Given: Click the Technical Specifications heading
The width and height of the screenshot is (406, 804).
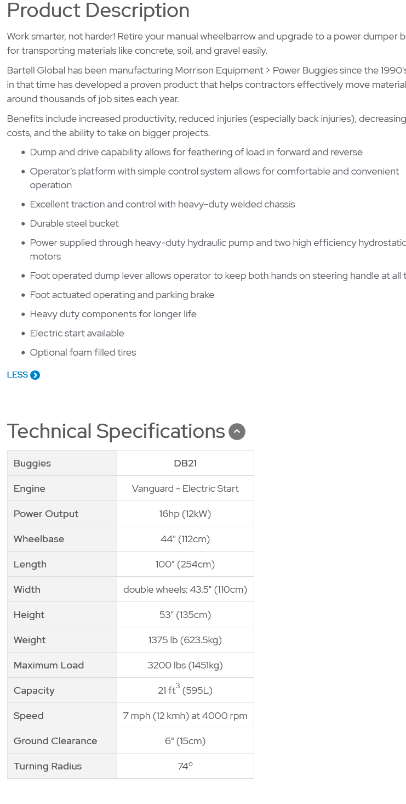Looking at the screenshot, I should 116,431.
